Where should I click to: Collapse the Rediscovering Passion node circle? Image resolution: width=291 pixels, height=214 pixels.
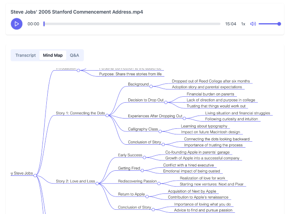[x=159, y=184]
